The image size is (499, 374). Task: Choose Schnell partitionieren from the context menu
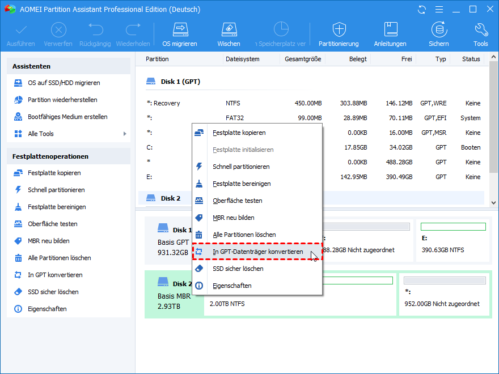[x=257, y=167]
